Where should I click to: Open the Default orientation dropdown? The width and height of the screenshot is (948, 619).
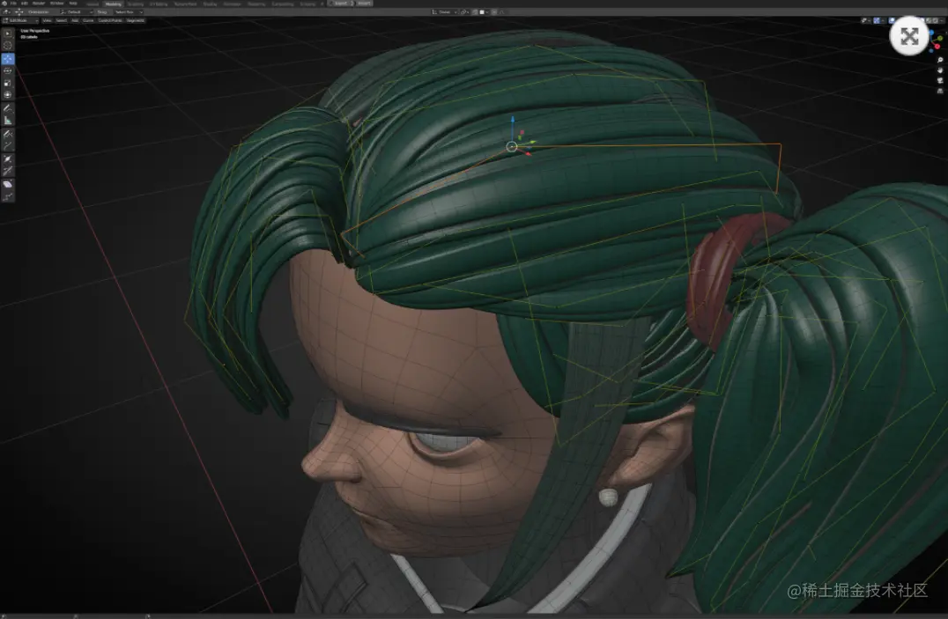[x=76, y=12]
